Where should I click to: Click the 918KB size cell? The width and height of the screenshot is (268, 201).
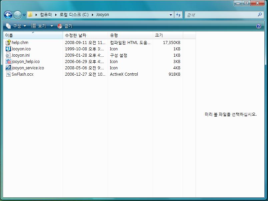[x=174, y=74]
